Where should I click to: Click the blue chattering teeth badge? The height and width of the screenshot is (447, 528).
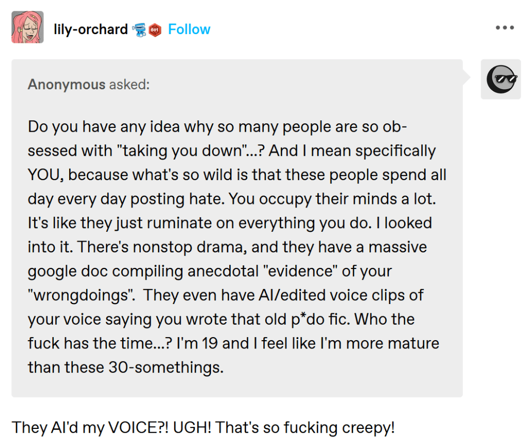click(x=139, y=30)
